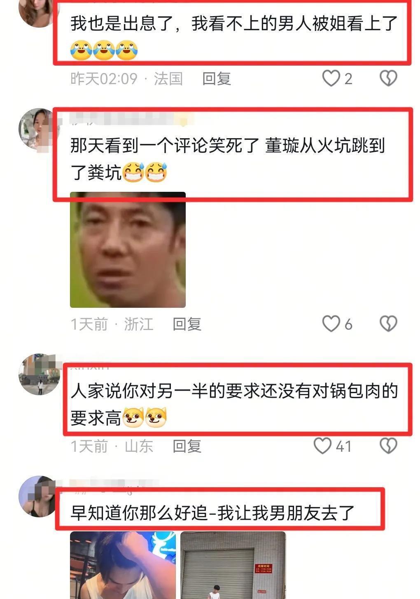Like the 山东 comment with 41 likes
This screenshot has width=420, height=599.
click(322, 446)
